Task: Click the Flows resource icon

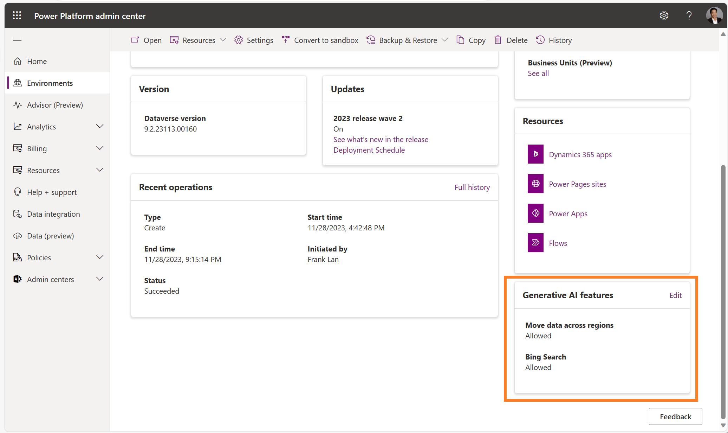Action: [535, 243]
